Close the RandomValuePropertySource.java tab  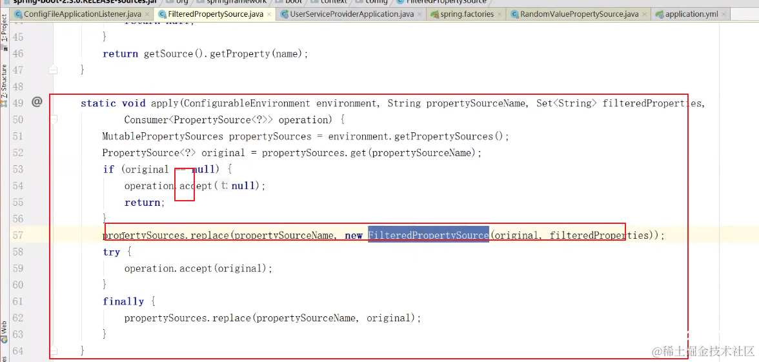click(644, 14)
